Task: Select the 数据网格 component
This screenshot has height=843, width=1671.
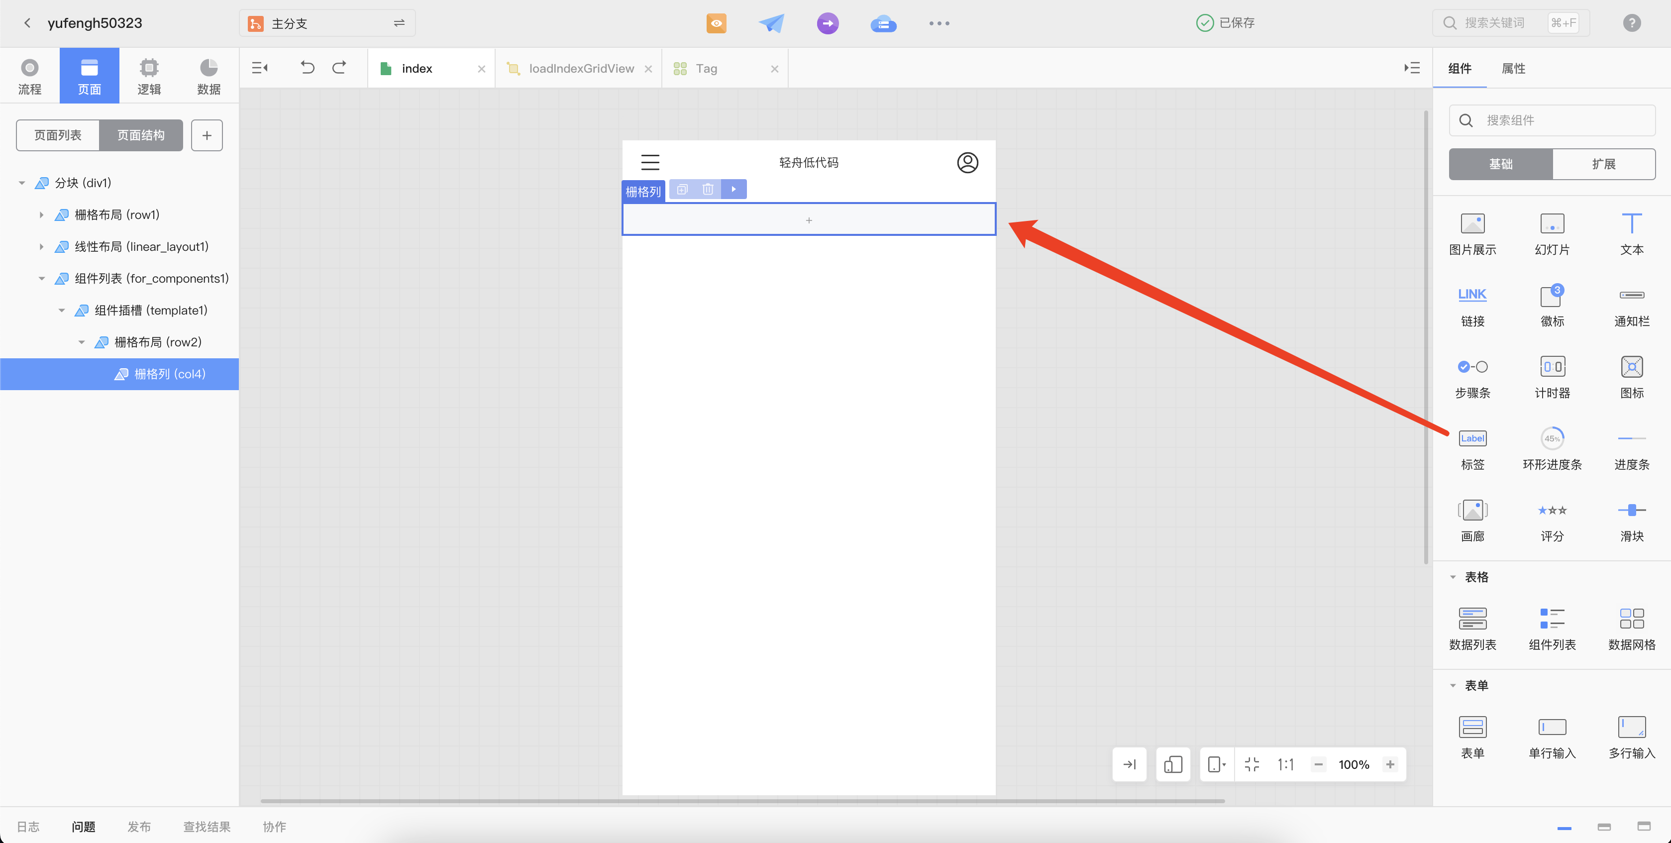Action: [x=1631, y=629]
